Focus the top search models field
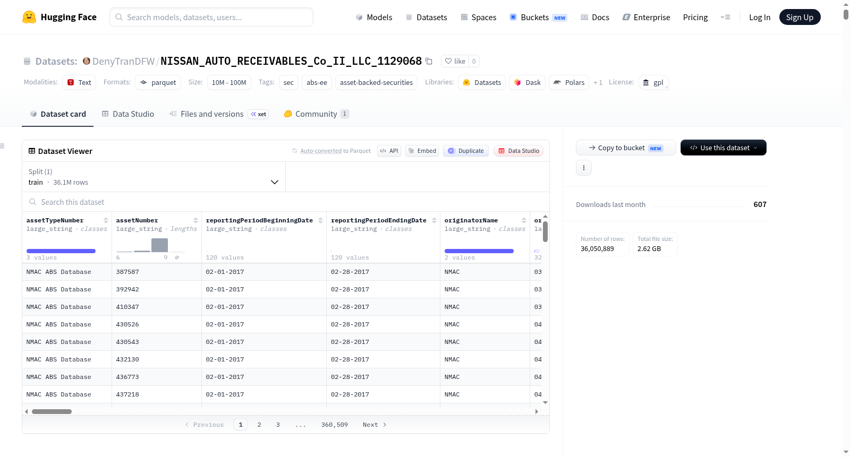This screenshot has width=850, height=457. (x=211, y=17)
